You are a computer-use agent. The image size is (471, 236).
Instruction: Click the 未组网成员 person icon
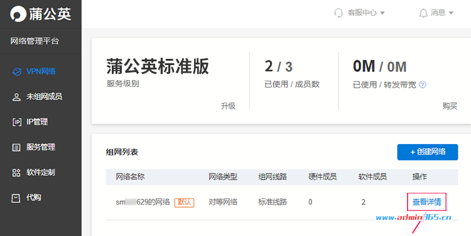[x=16, y=97]
